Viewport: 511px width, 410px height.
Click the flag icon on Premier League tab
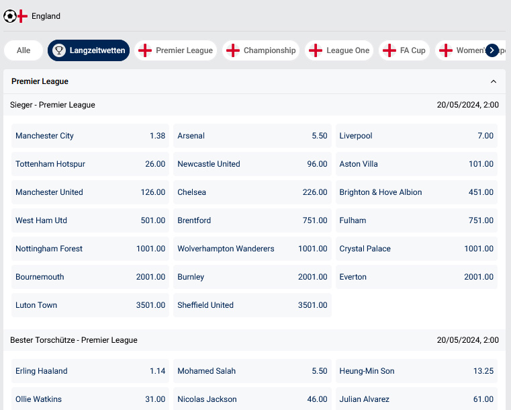(x=145, y=50)
